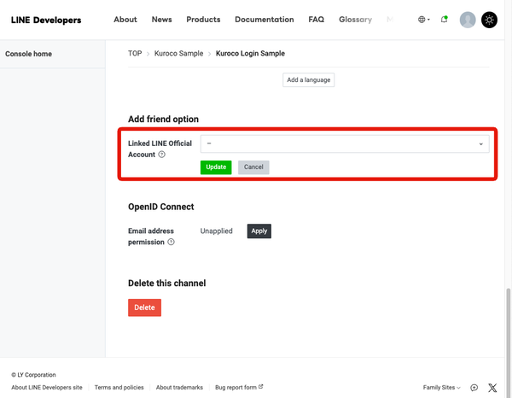The image size is (512, 398).
Task: Open the language globe selector
Action: point(424,20)
